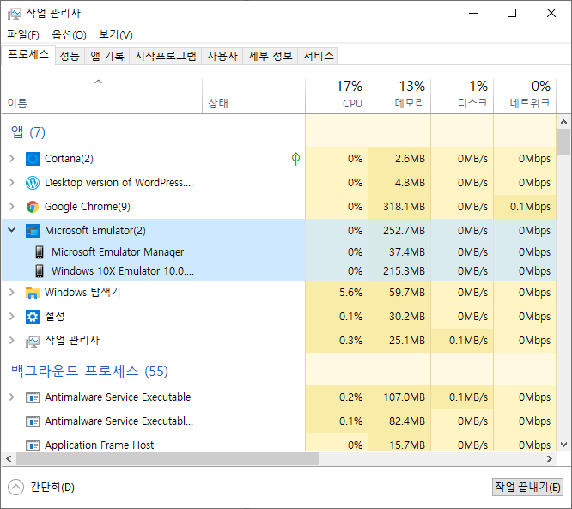Switch to the 성능 tab
The height and width of the screenshot is (509, 572).
coord(70,56)
